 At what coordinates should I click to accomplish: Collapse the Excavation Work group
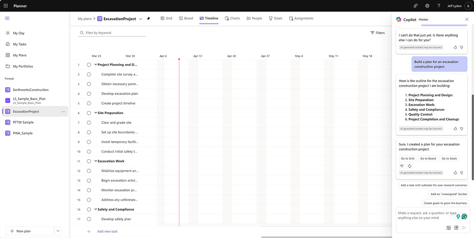tap(95, 161)
